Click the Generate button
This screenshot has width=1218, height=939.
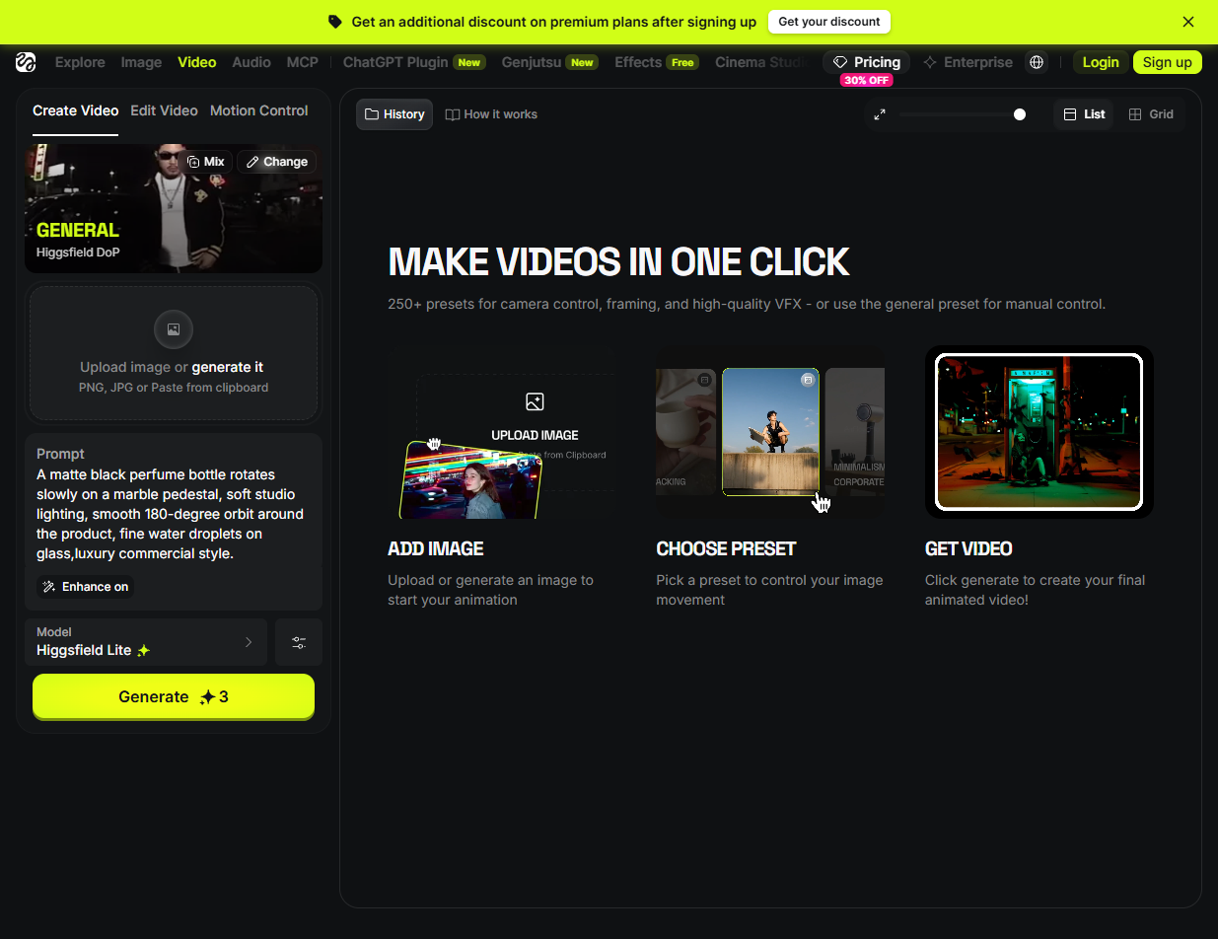coord(174,696)
